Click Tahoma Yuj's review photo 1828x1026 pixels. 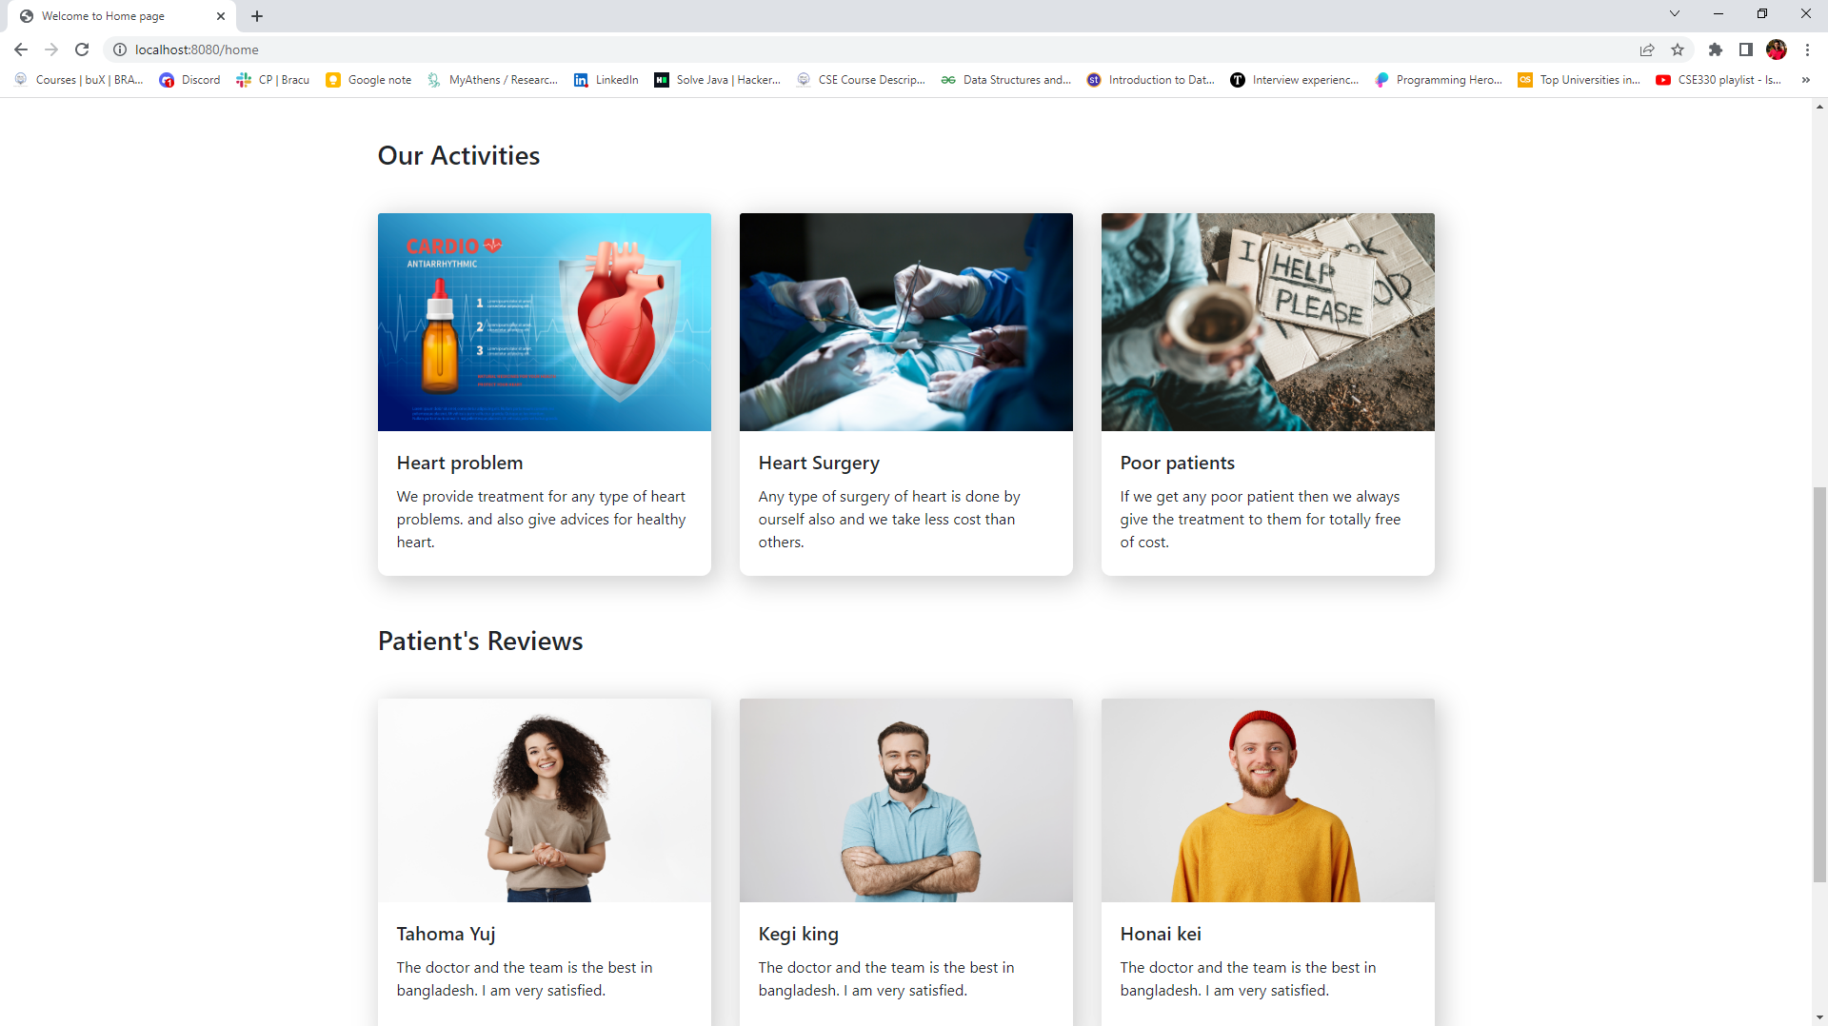[x=544, y=799]
